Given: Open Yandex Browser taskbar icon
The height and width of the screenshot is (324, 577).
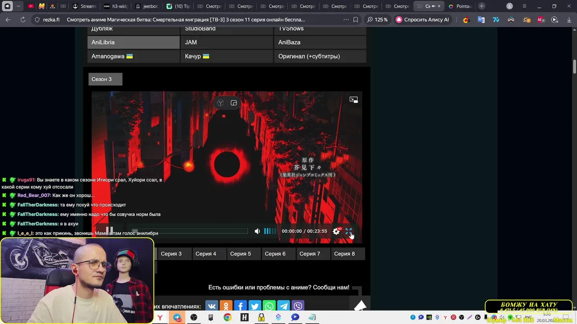Looking at the screenshot, I should [160, 318].
